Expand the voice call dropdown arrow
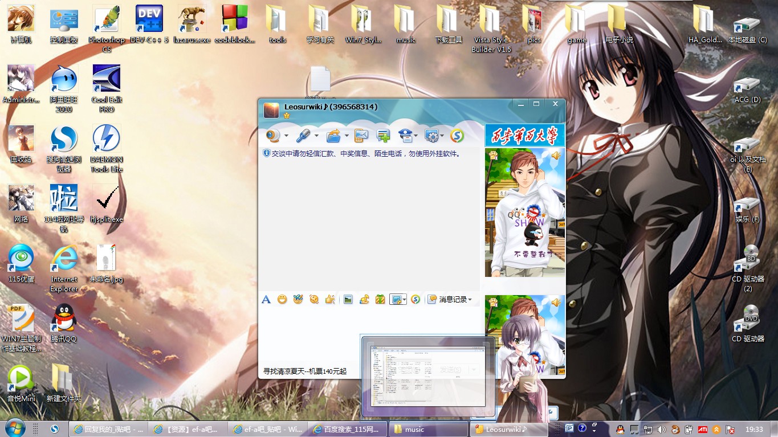The height and width of the screenshot is (437, 778). (316, 136)
